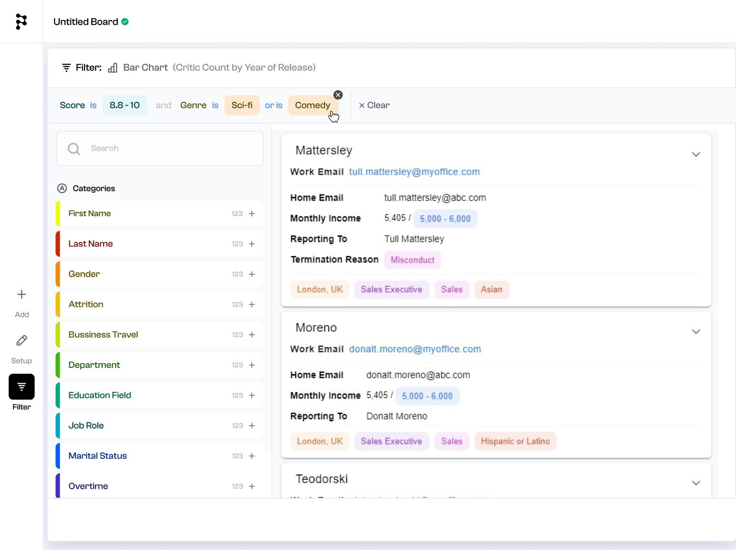
Task: Click the Add icon in the left sidebar
Action: (22, 294)
